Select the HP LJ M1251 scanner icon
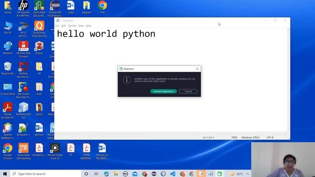 (x=23, y=29)
